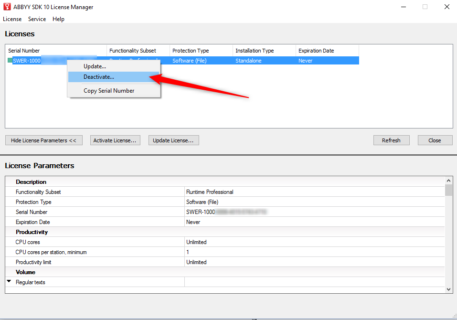Viewport: 457px width, 320px height.
Task: Select the Productivity limit Unlimited value
Action: [196, 262]
